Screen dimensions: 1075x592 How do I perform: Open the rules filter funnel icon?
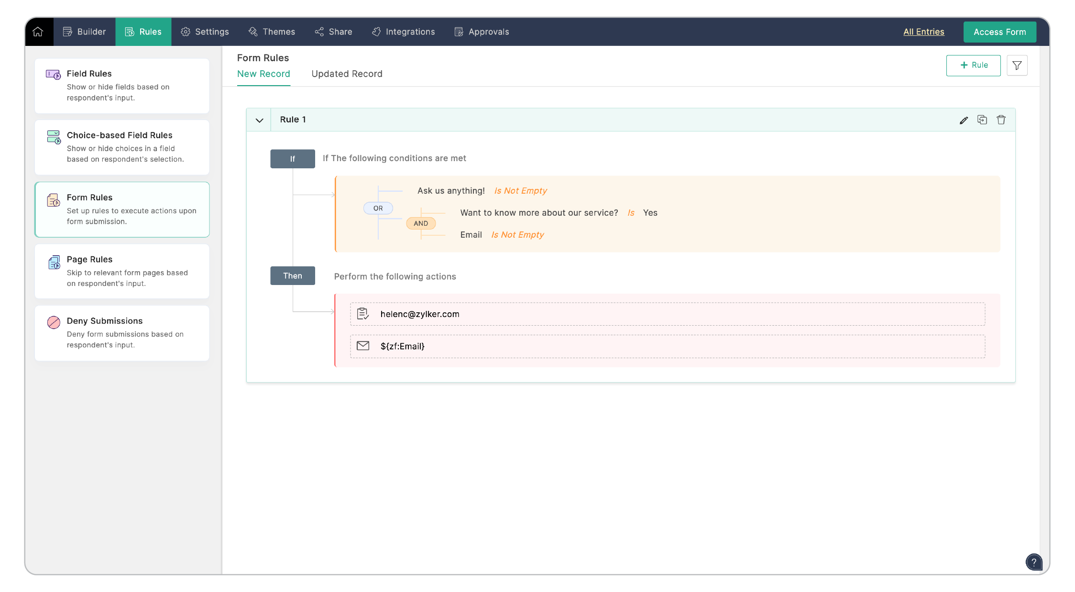click(x=1017, y=66)
